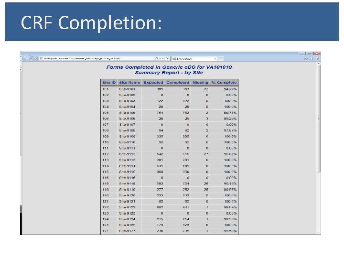Click the 97.87% complete value
Image resolution: width=344 pixels, height=258 pixels.
pyautogui.click(x=230, y=130)
